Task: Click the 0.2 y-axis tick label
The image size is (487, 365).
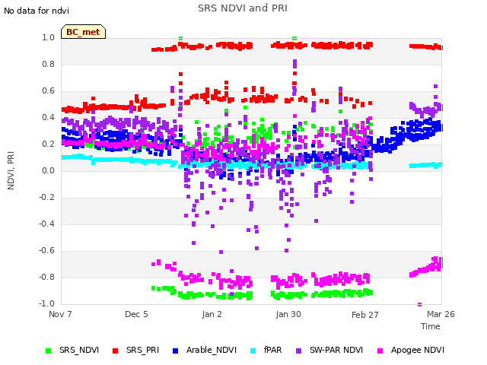Action: tap(49, 144)
